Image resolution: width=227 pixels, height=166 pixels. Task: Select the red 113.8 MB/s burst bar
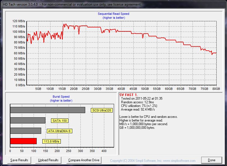pos(23,141)
